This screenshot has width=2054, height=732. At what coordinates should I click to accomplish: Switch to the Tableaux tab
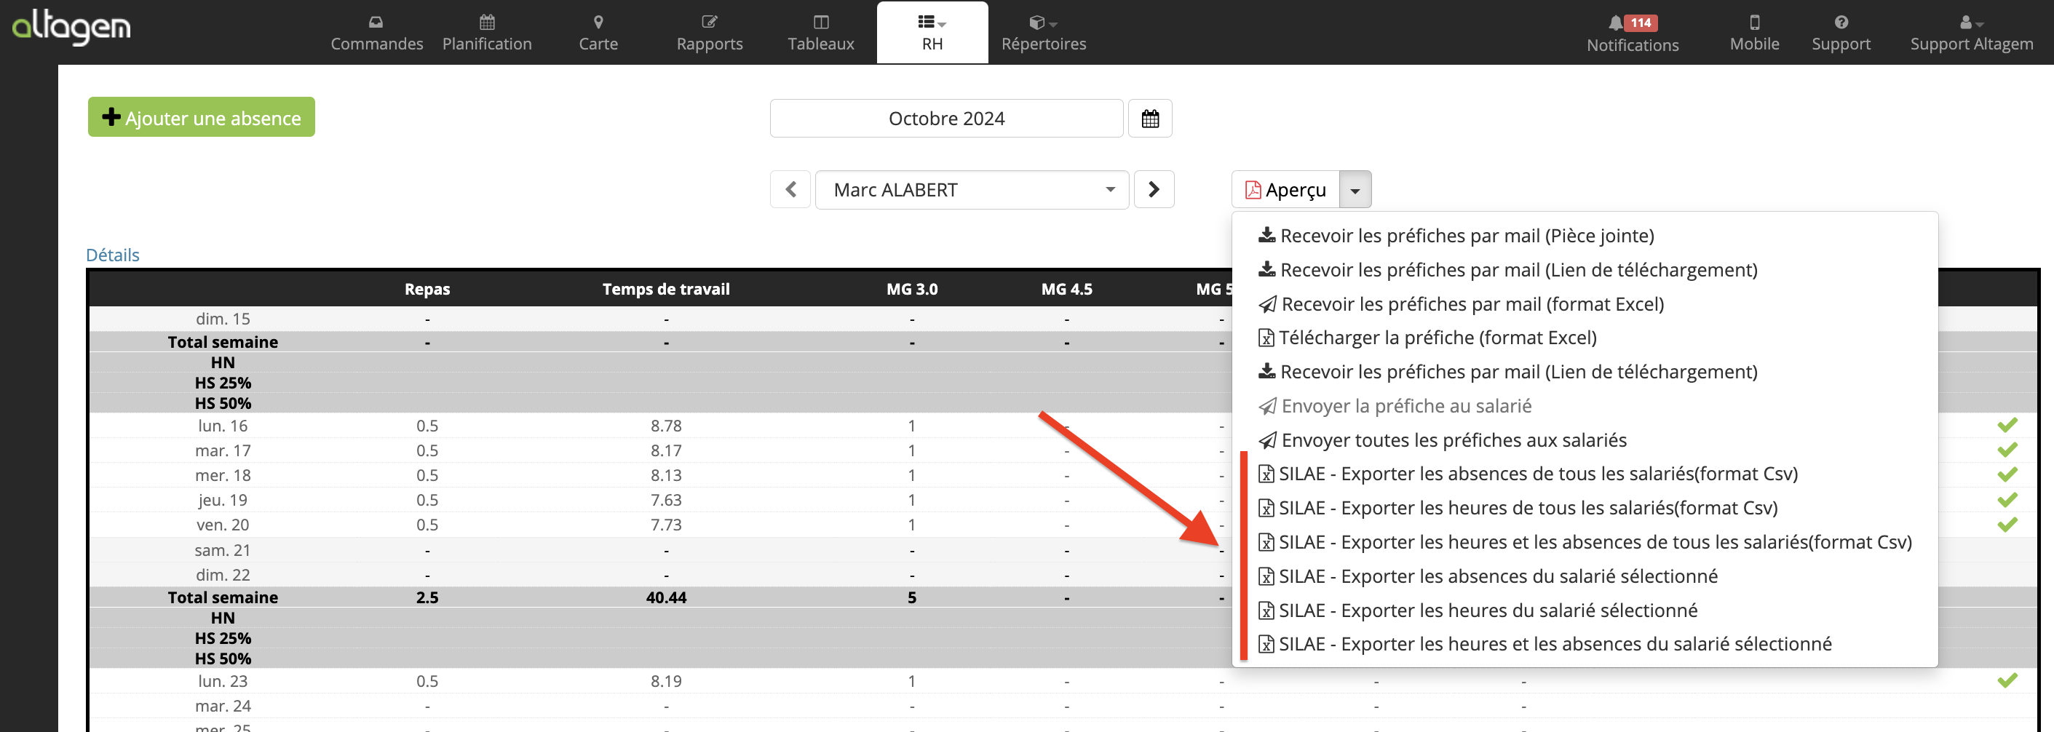click(820, 33)
